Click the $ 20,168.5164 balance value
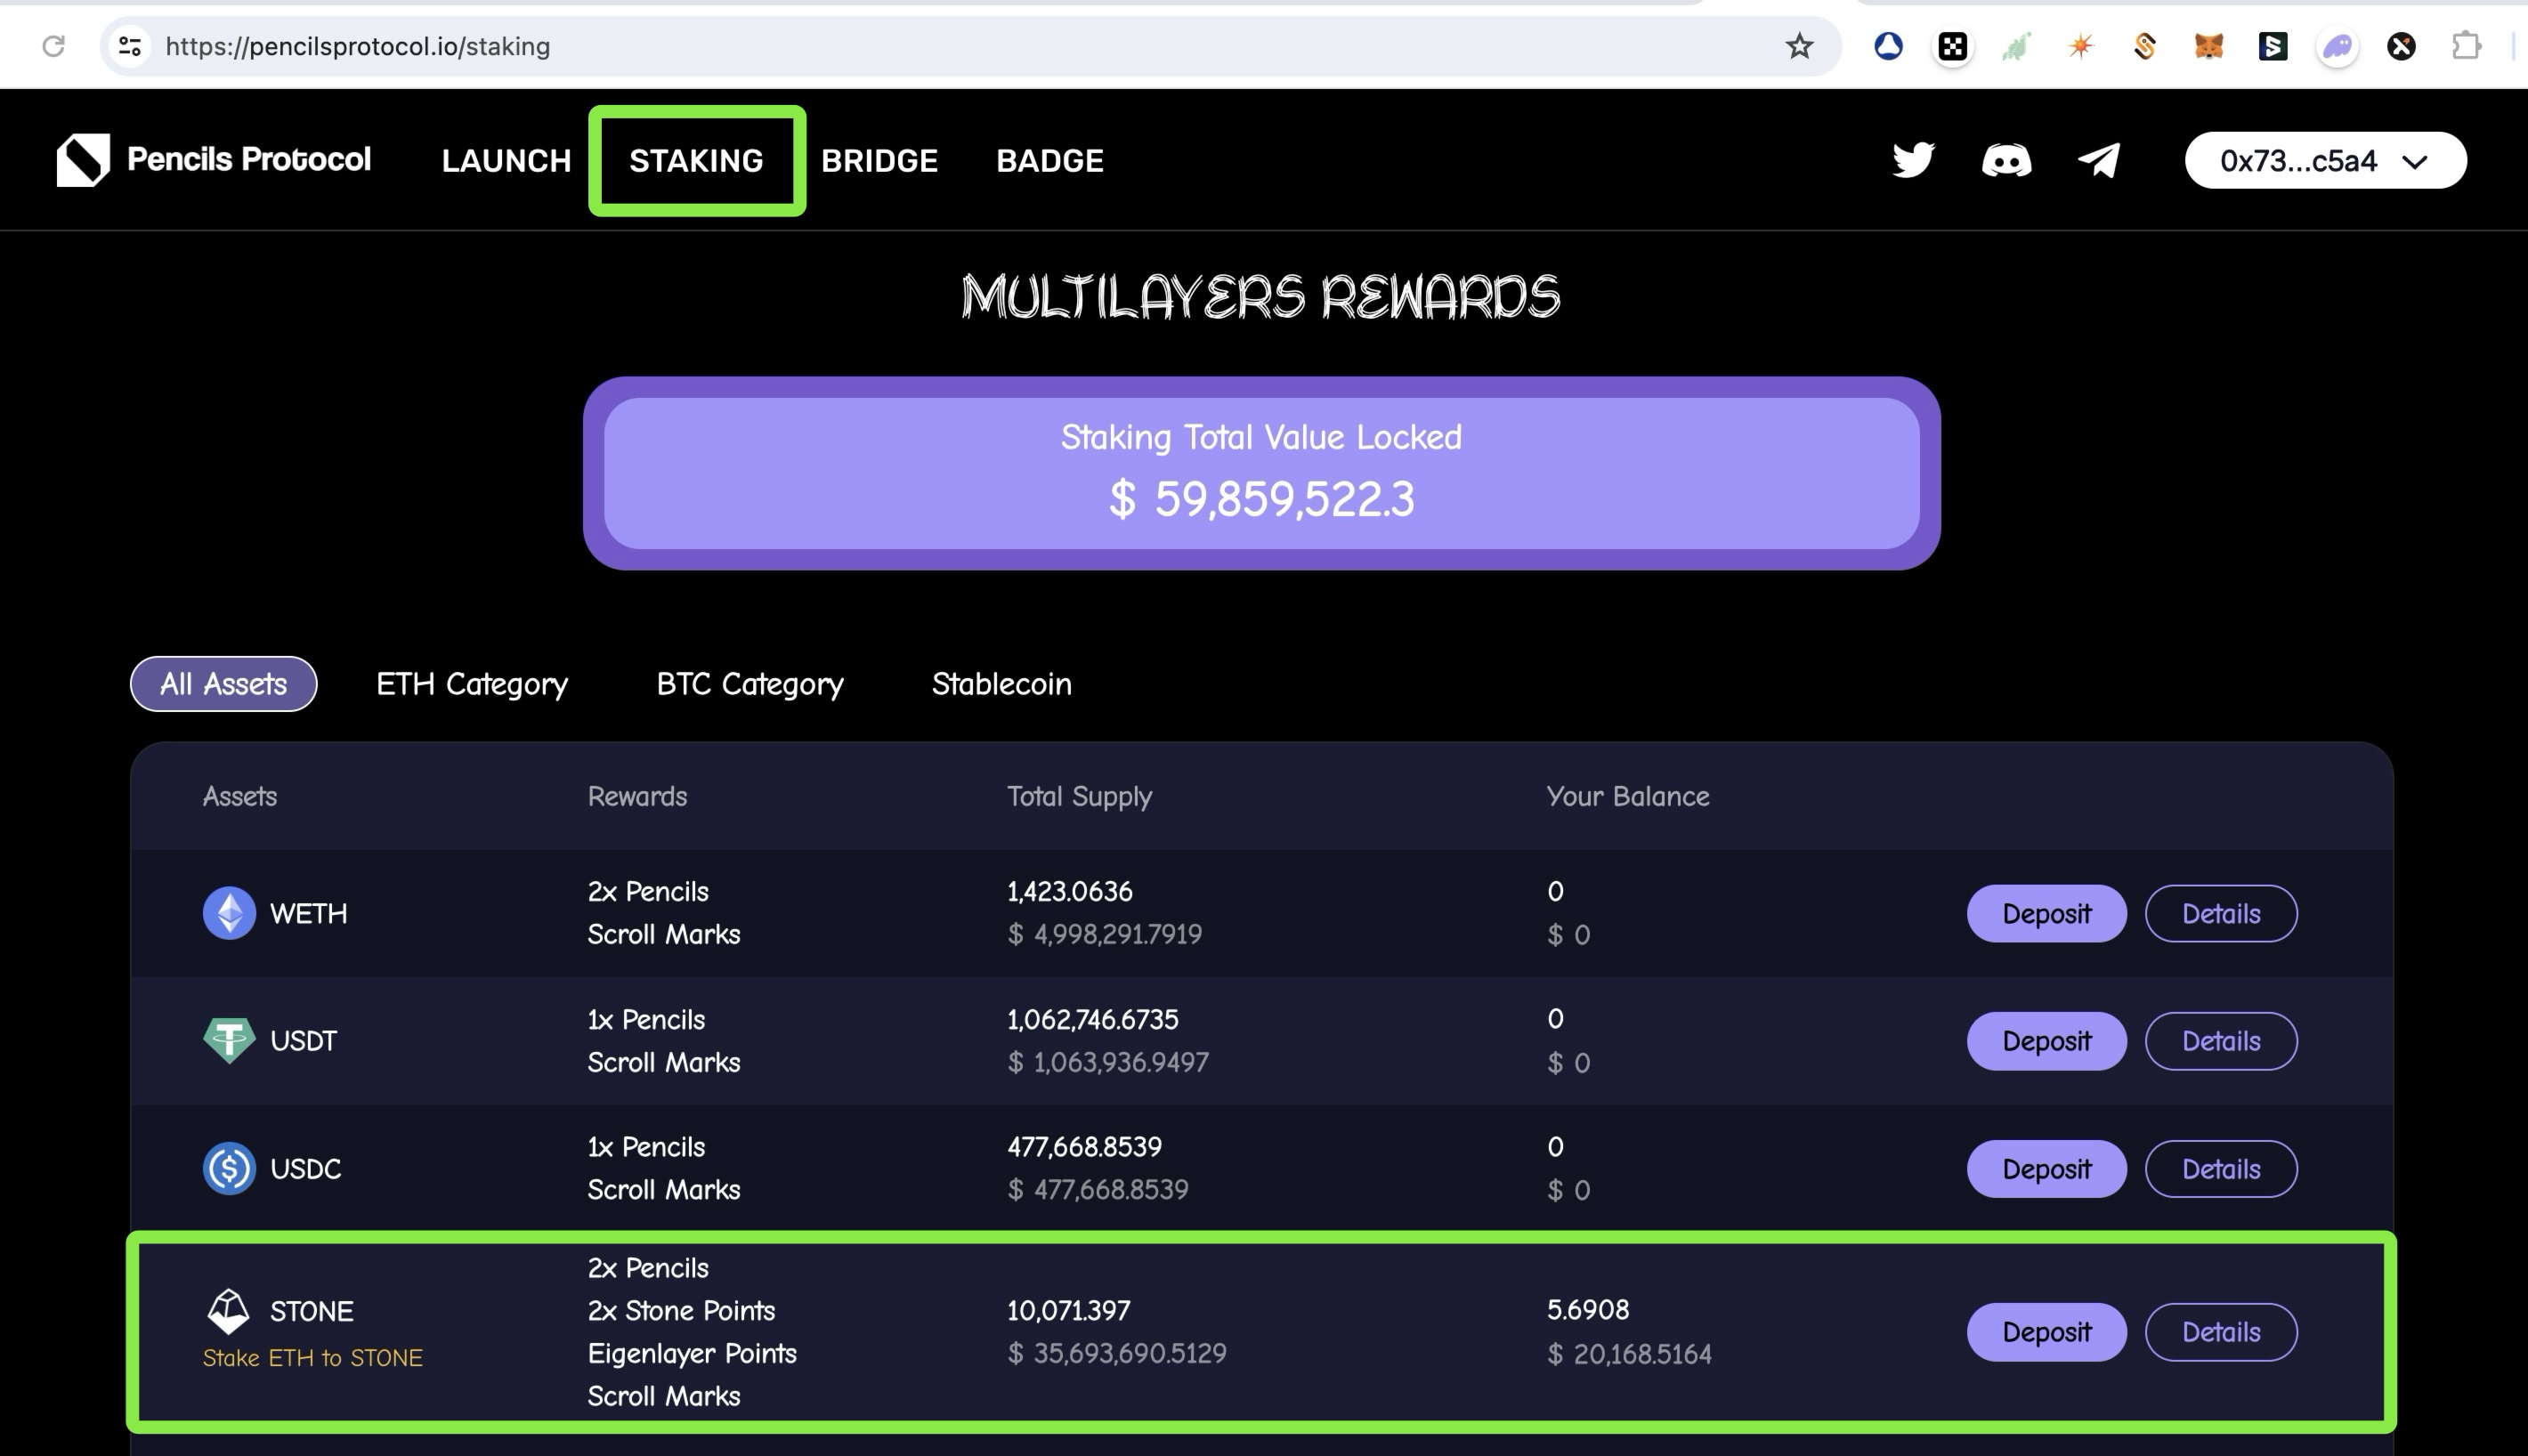Viewport: 2528px width, 1456px height. click(1629, 1354)
